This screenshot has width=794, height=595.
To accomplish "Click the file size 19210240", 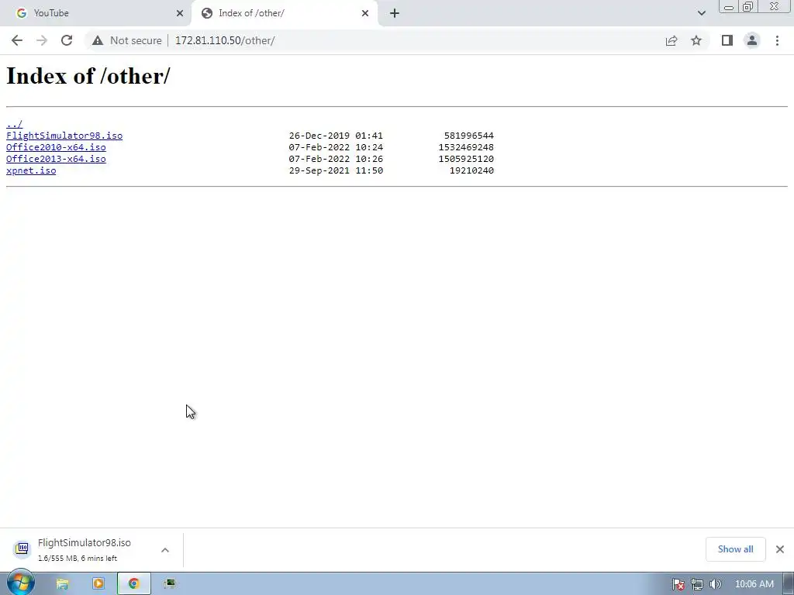I will pyautogui.click(x=471, y=170).
